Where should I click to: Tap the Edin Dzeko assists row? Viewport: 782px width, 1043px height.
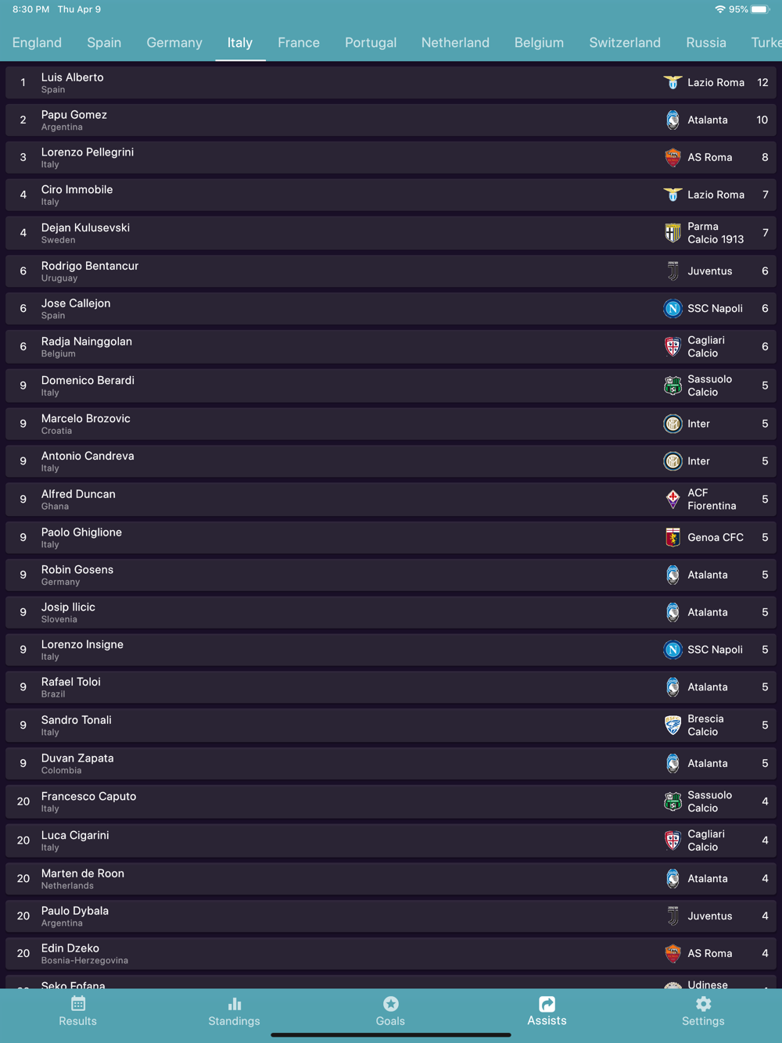(391, 953)
